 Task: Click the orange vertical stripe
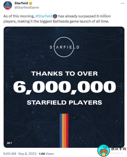[65, 131]
